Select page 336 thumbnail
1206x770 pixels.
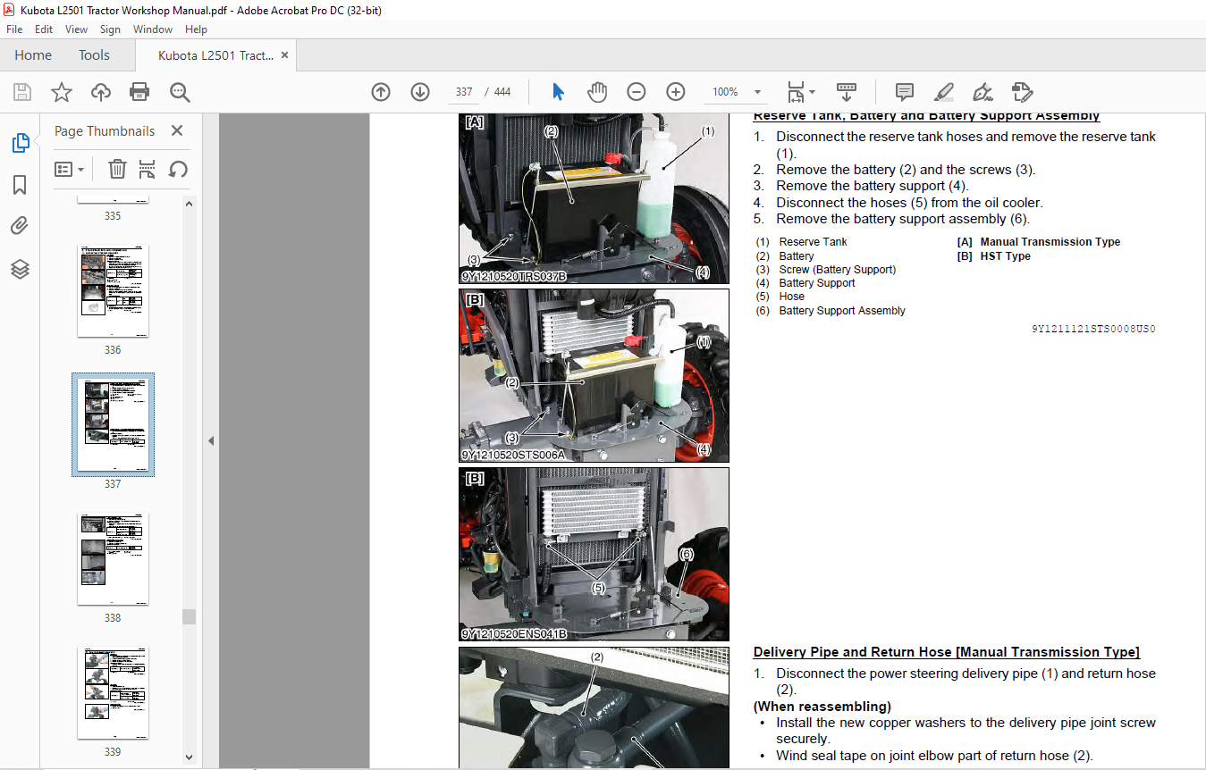[x=113, y=291]
